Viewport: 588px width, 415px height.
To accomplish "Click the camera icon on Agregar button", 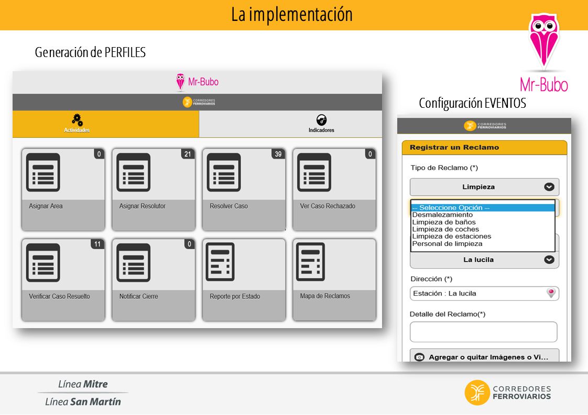I will [x=419, y=357].
